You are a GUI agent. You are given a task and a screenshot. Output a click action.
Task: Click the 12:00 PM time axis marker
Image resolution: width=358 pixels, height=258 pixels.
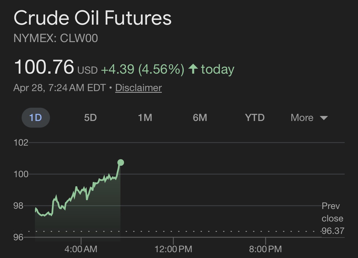click(x=173, y=249)
